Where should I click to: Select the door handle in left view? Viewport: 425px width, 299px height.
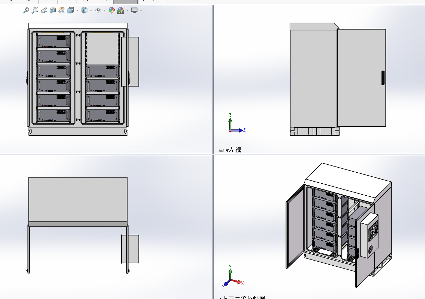coord(383,78)
